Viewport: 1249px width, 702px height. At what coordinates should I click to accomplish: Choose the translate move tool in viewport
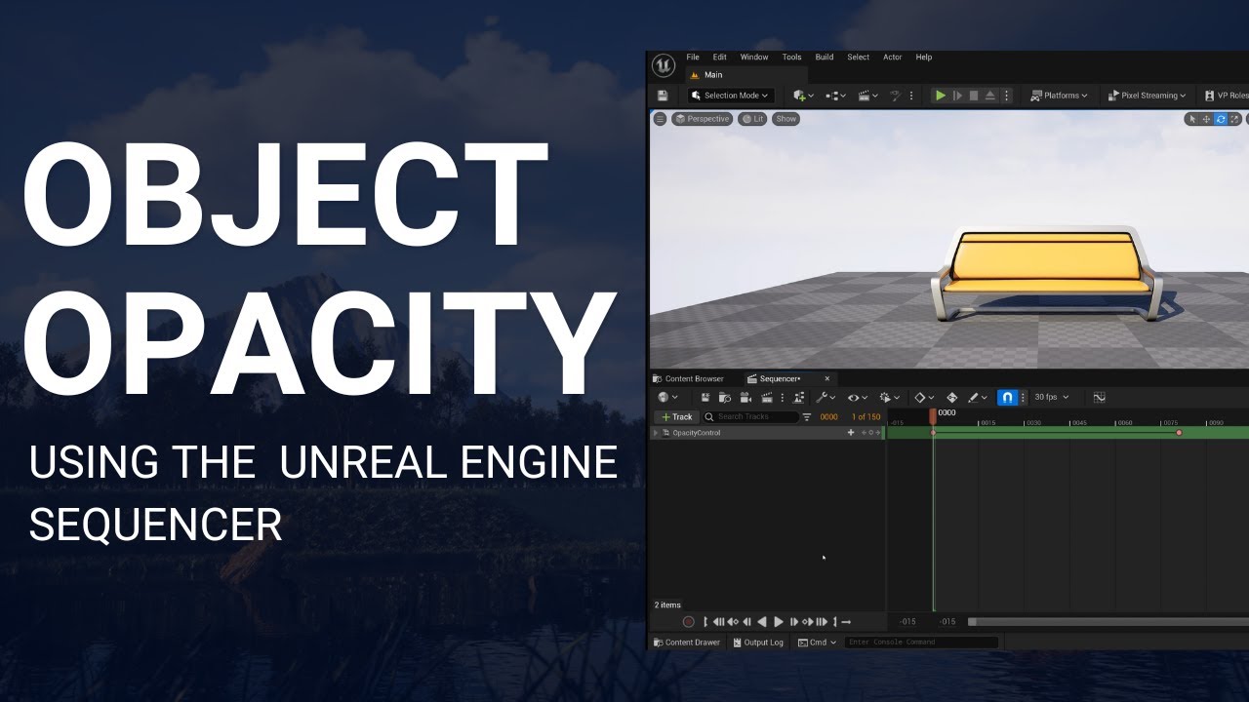click(x=1206, y=119)
